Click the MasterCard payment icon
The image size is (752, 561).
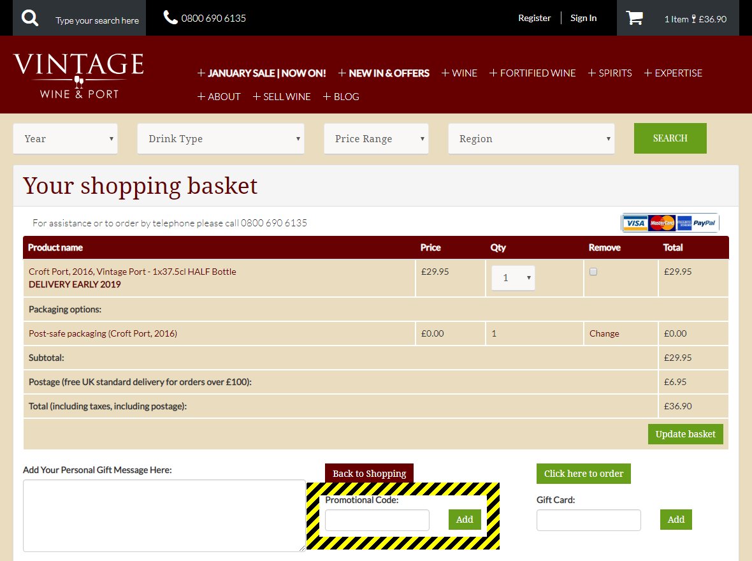tap(662, 223)
